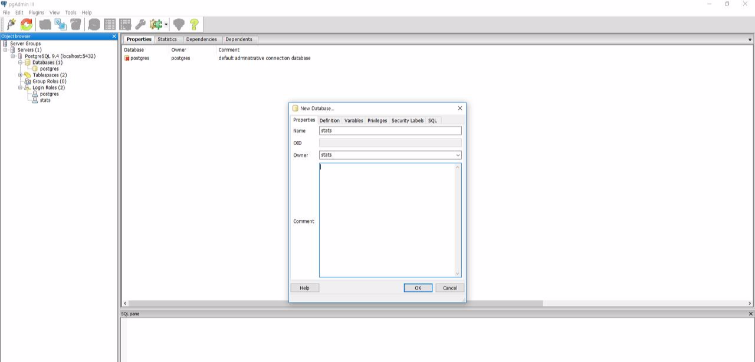The image size is (755, 362).
Task: Switch to the Dependencies tab
Action: coord(202,39)
